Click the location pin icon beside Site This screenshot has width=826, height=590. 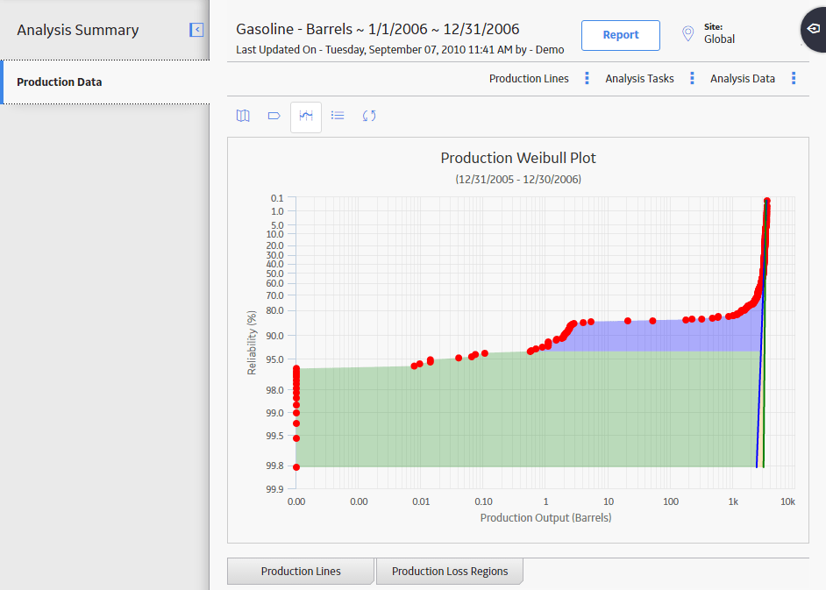click(x=688, y=34)
